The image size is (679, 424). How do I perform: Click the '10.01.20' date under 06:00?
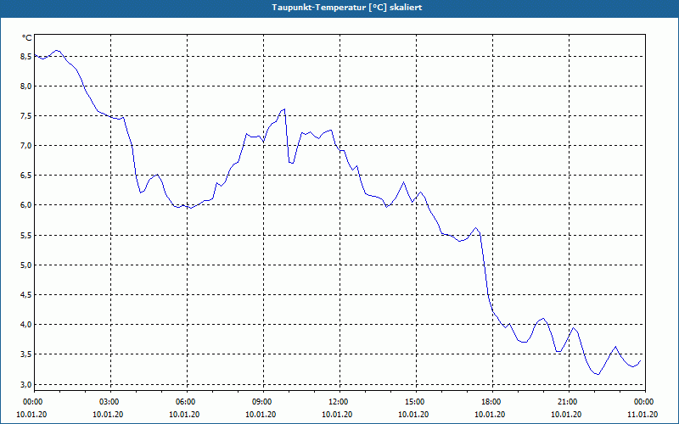(x=184, y=415)
